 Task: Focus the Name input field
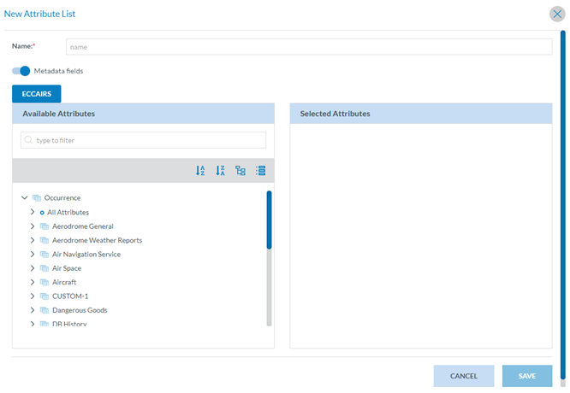(308, 47)
